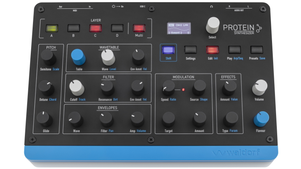Open Settings with its button
301x169 pixels.
point(190,50)
